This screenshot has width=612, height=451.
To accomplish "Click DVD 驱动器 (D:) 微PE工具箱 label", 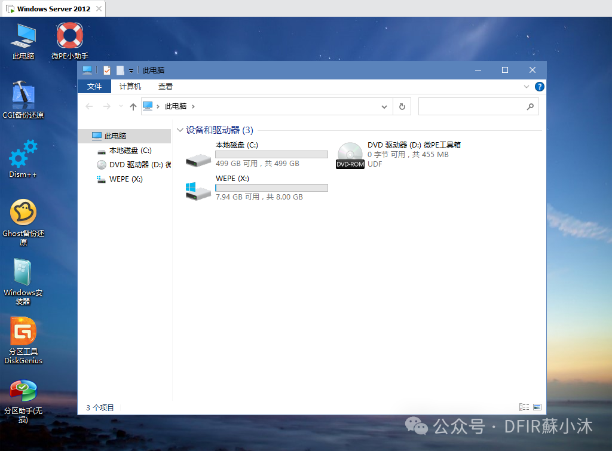I will [414, 145].
